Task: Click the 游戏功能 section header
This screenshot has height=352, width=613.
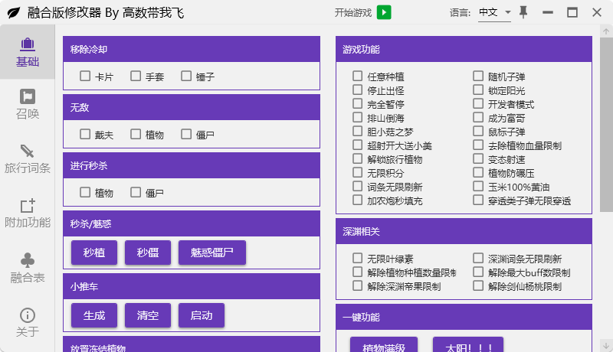Action: point(464,49)
